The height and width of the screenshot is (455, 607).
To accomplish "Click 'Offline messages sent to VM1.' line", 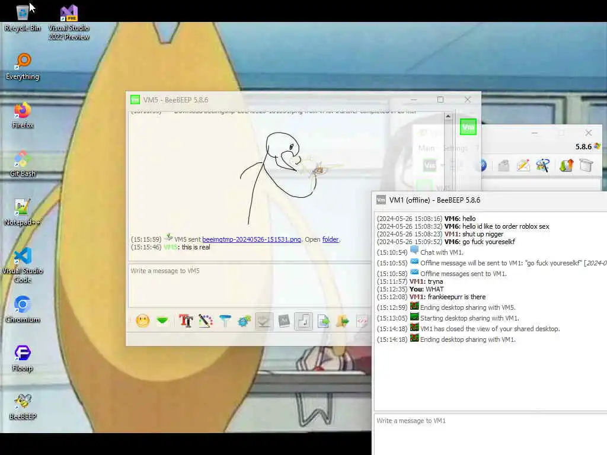I will [x=464, y=274].
